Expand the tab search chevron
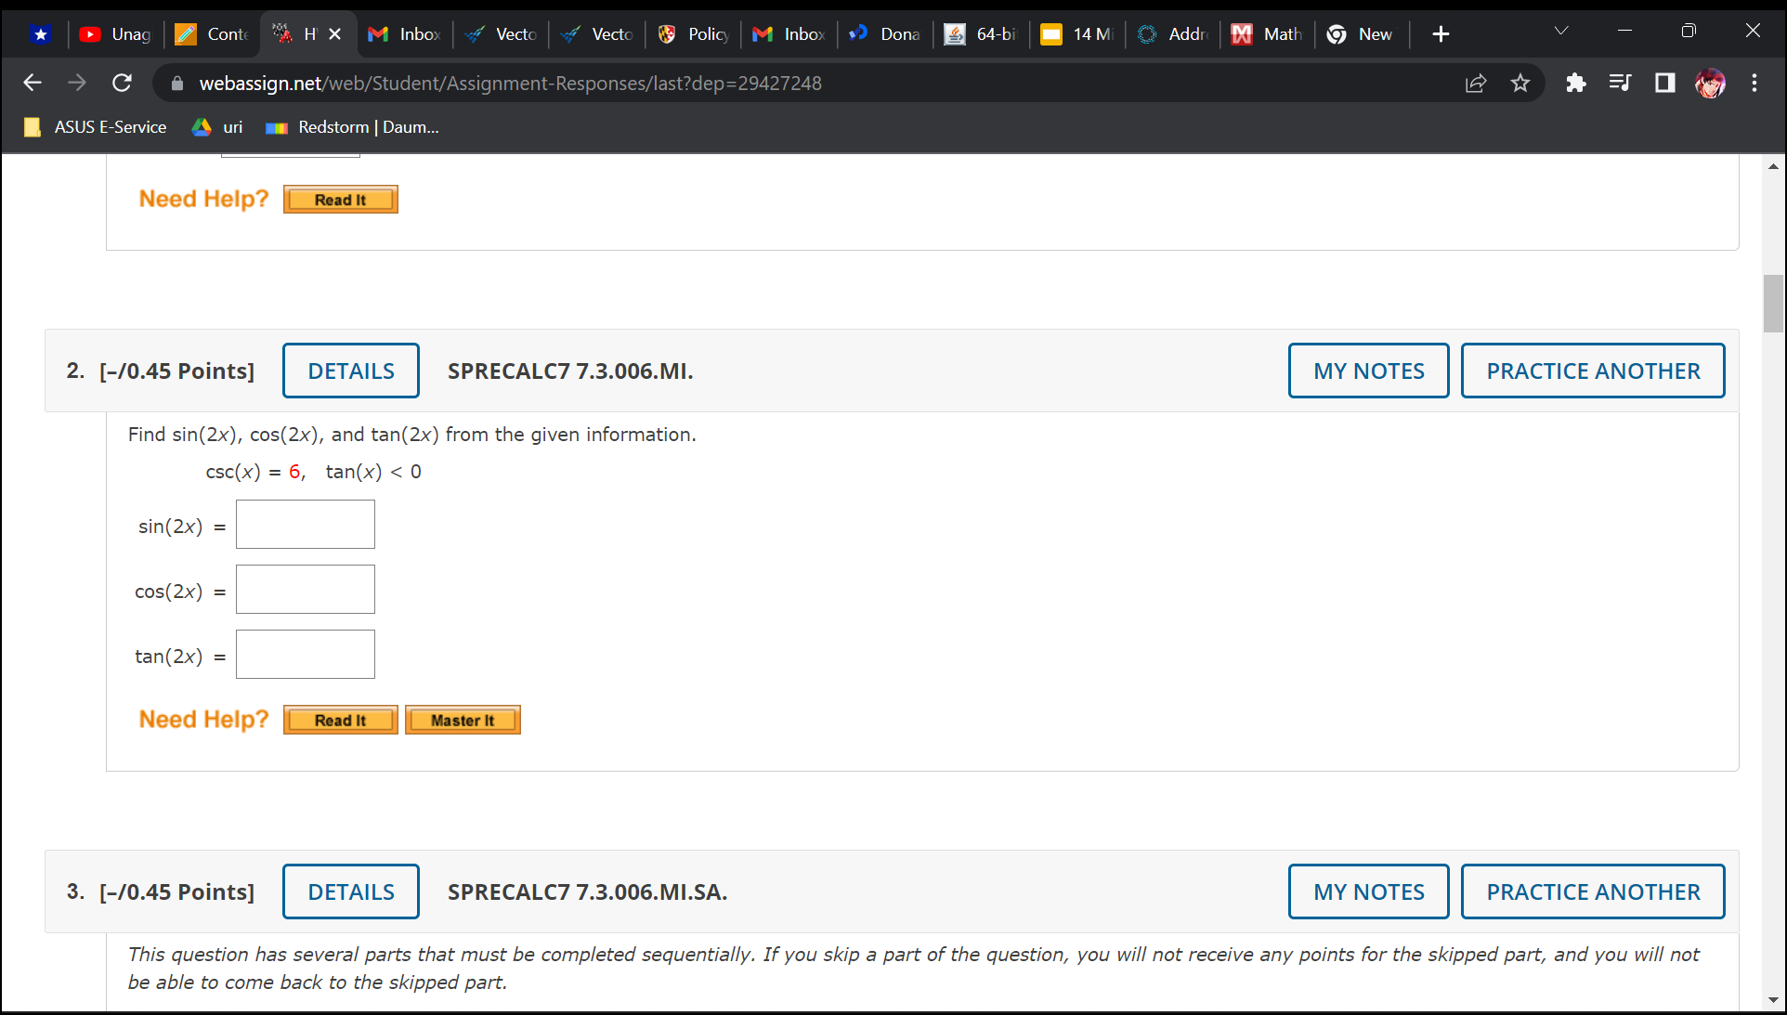This screenshot has height=1015, width=1787. 1561,32
